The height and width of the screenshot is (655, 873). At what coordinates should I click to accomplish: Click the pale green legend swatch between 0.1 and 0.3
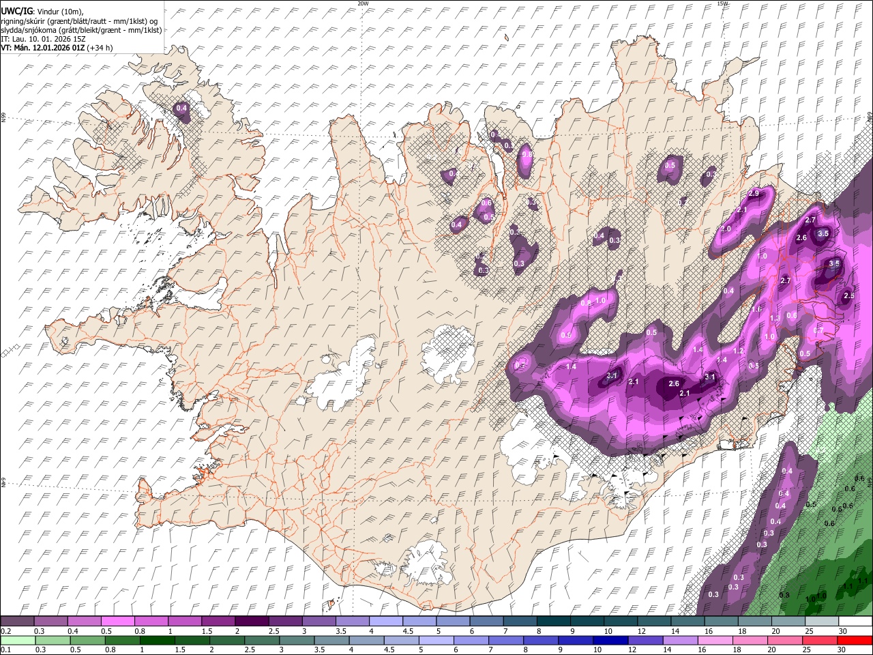pos(17,640)
